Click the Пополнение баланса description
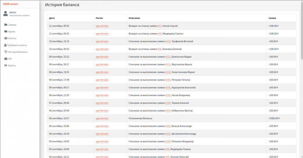Viewport: 303px width, 158px height. pos(140,118)
